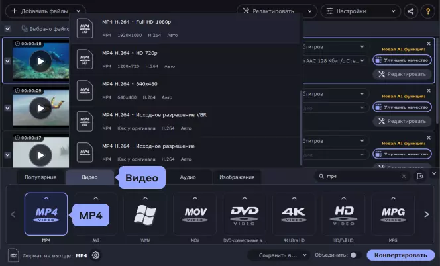The height and width of the screenshot is (266, 440).
Task: Pick the MPG video format tile
Action: coord(393,214)
